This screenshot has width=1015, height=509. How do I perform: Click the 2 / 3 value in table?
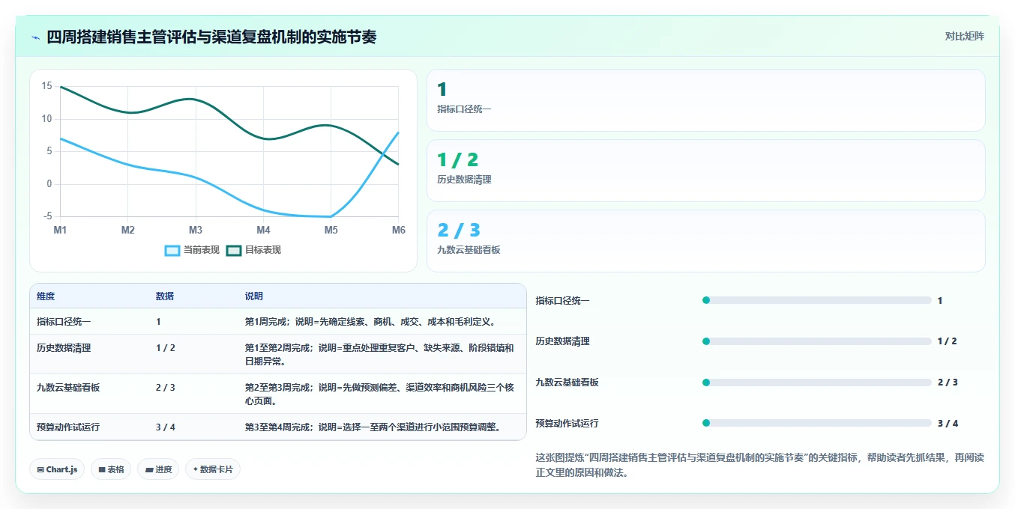166,388
